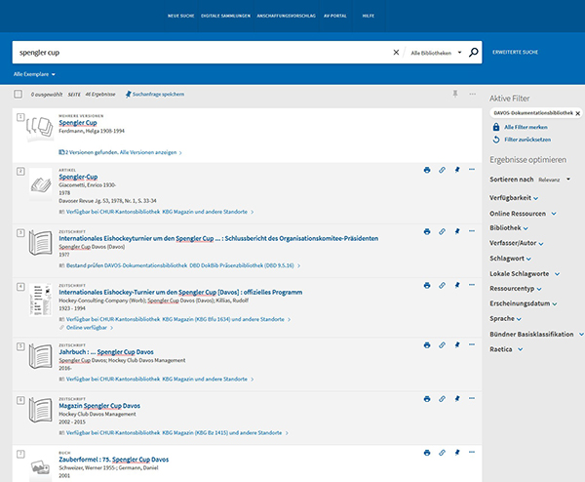Open Anschaffungsvorschlag in top navigation
The height and width of the screenshot is (482, 585).
coord(286,16)
